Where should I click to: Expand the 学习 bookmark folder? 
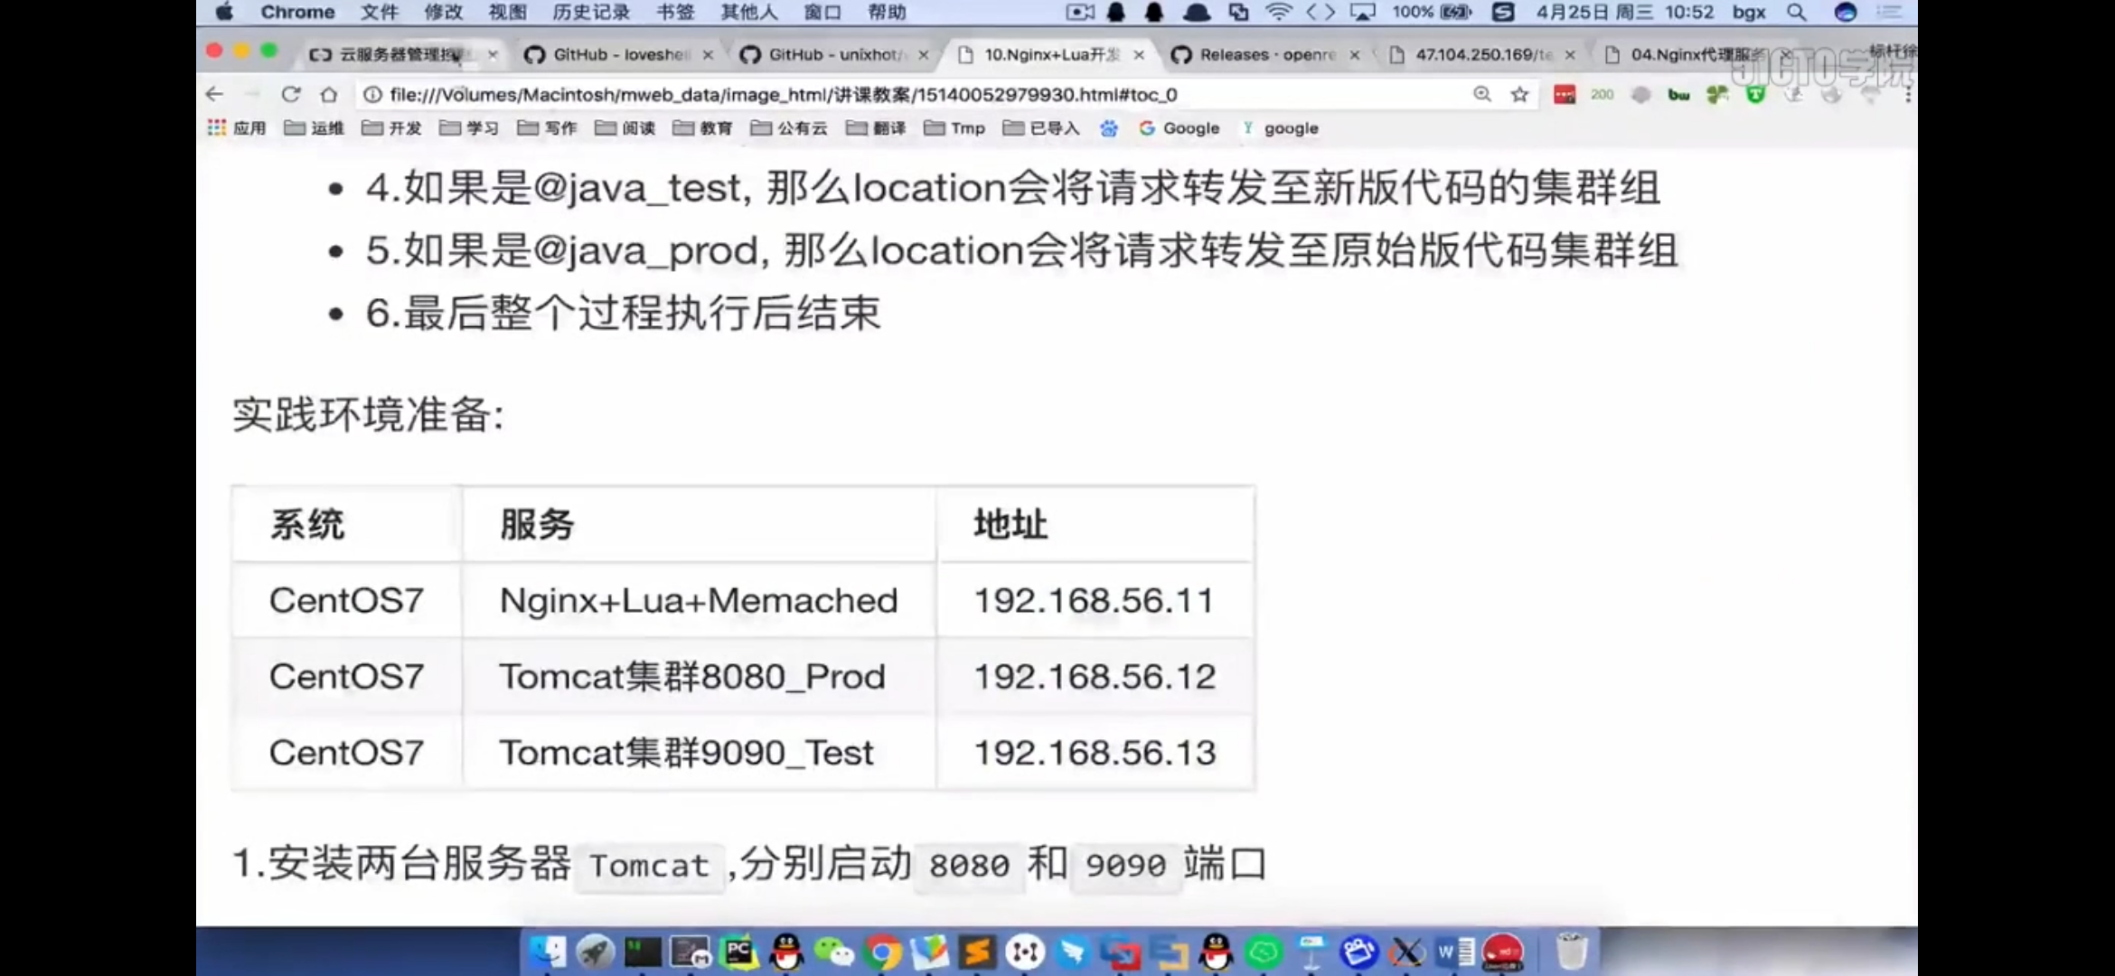(x=469, y=128)
